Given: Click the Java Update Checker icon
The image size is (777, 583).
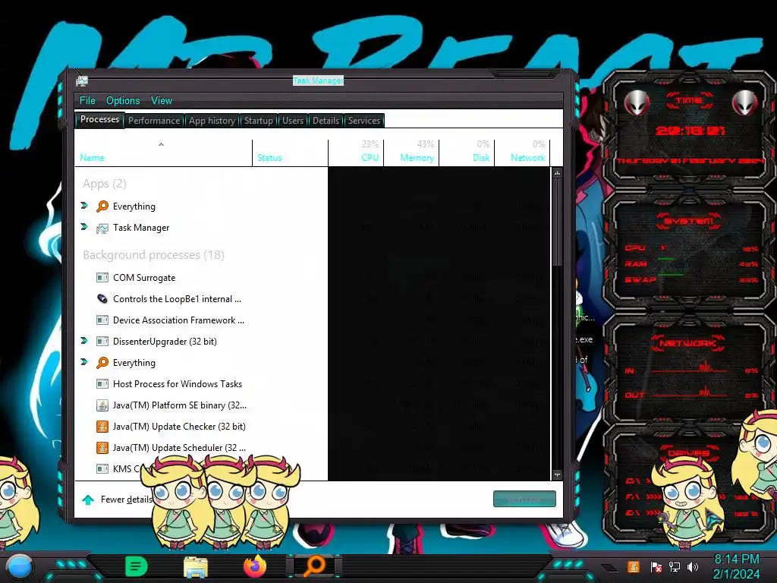Looking at the screenshot, I should [x=102, y=427].
